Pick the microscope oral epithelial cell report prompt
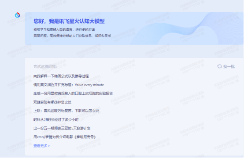 click(73, 93)
